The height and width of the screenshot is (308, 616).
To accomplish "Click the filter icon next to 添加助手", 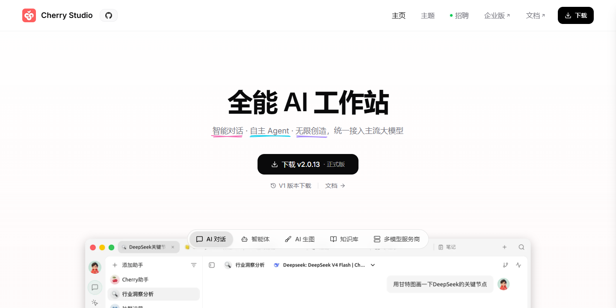I will click(x=194, y=265).
